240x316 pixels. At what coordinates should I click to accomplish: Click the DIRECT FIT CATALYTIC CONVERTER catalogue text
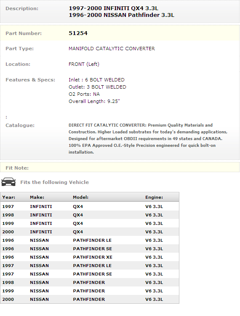pos(148,139)
